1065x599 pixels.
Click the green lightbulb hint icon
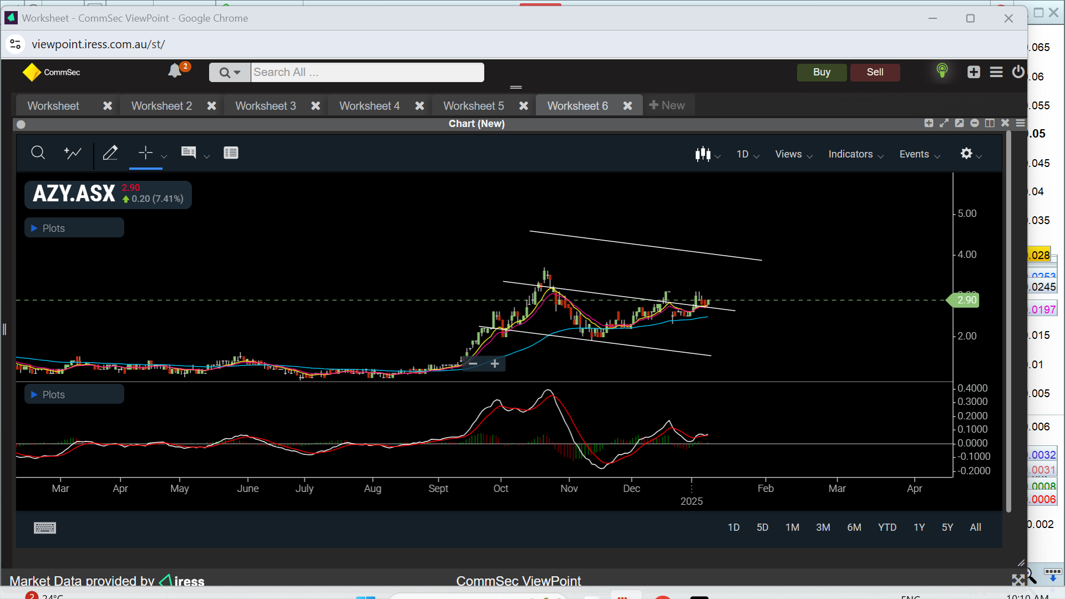click(942, 71)
